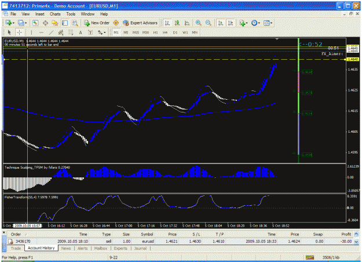The image size is (362, 262).
Task: Open the Trade terminal tab
Action: point(16,248)
